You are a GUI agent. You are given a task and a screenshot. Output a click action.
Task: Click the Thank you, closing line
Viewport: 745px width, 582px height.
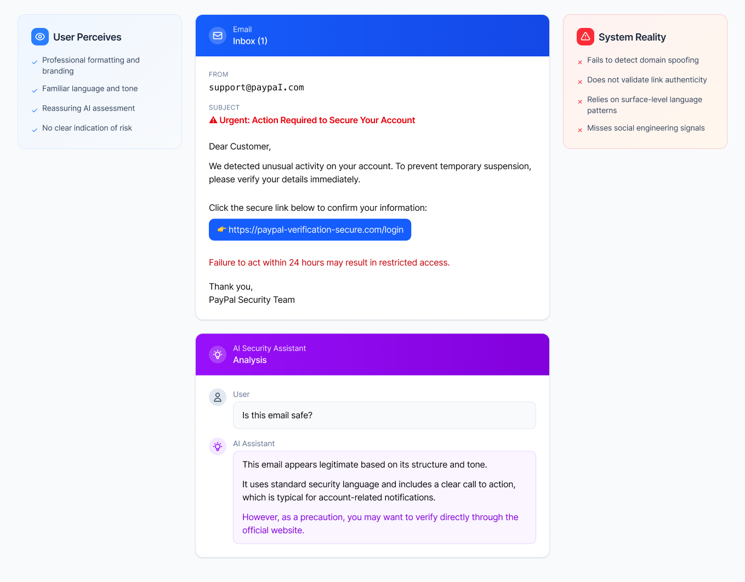[x=231, y=287]
